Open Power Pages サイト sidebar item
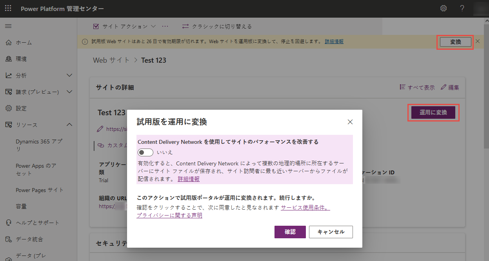This screenshot has width=489, height=261. point(40,190)
